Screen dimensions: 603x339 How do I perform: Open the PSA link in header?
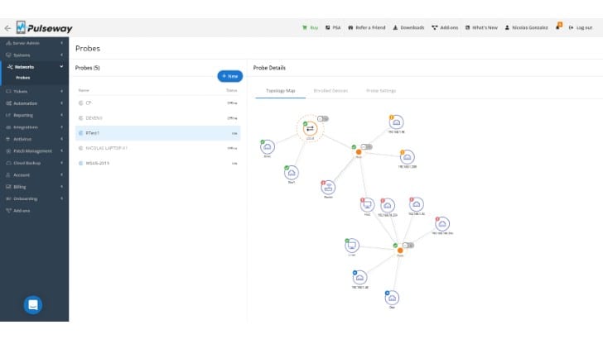pyautogui.click(x=333, y=27)
